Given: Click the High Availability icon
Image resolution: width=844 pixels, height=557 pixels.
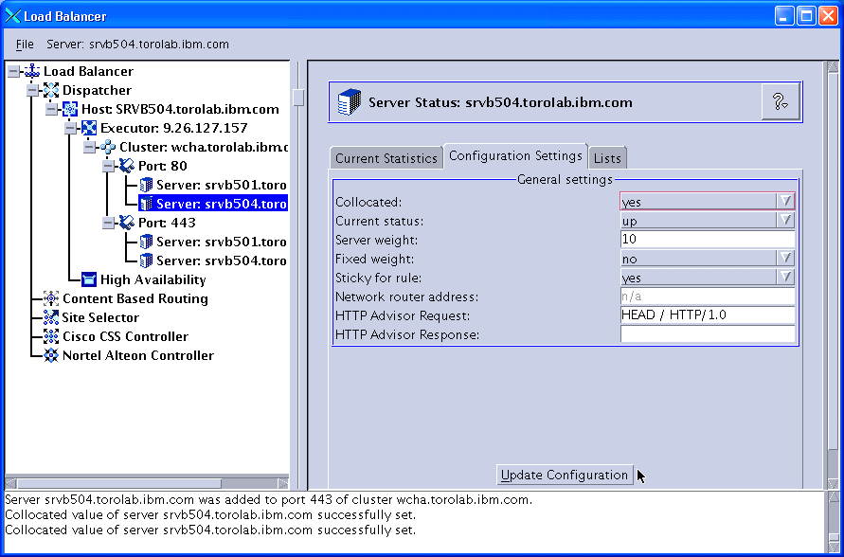Looking at the screenshot, I should coord(89,279).
